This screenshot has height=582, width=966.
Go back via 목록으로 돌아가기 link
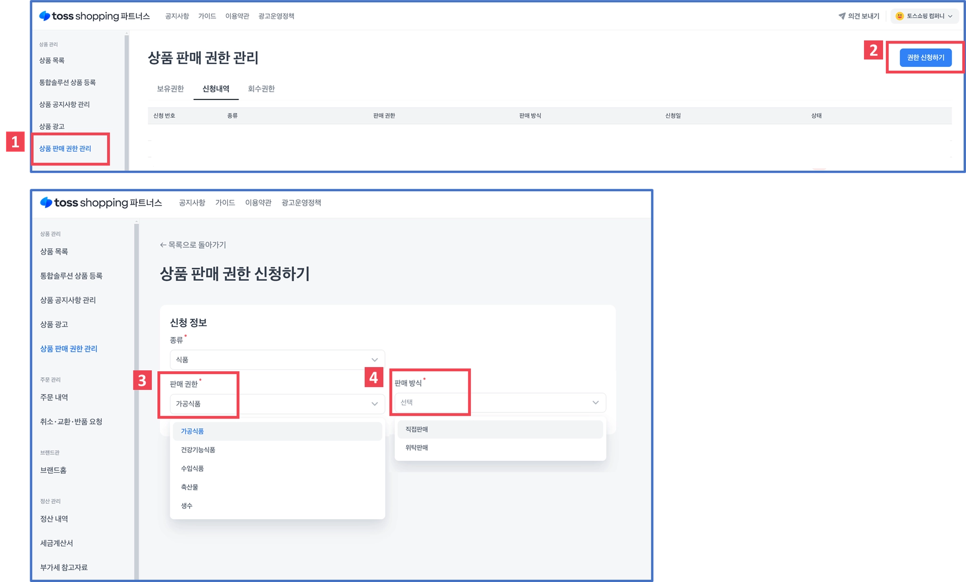click(x=193, y=245)
